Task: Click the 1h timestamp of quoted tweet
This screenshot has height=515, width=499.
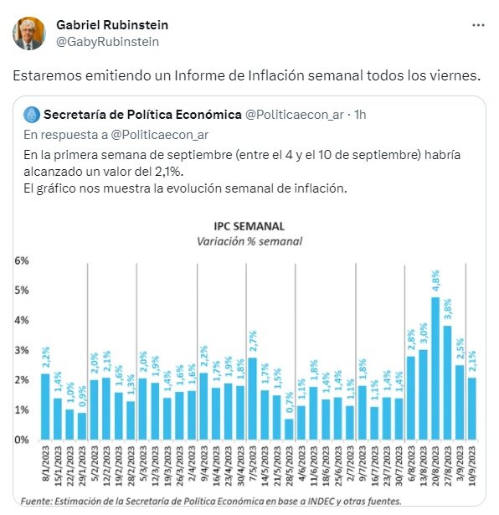Action: click(360, 115)
